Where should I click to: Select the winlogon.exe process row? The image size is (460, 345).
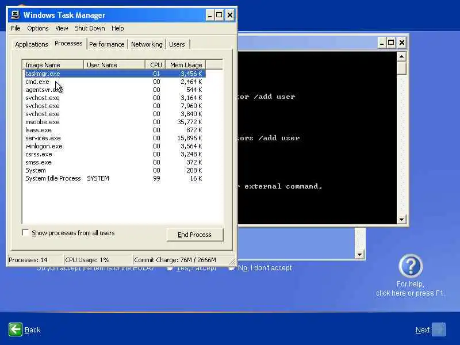(x=114, y=146)
